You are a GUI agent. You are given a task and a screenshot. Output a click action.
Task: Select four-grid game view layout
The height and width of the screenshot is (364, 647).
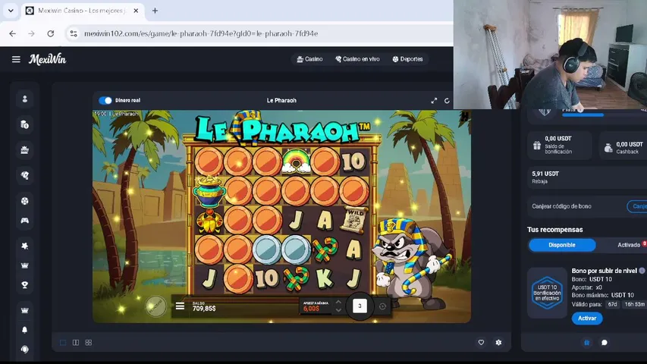tap(88, 343)
